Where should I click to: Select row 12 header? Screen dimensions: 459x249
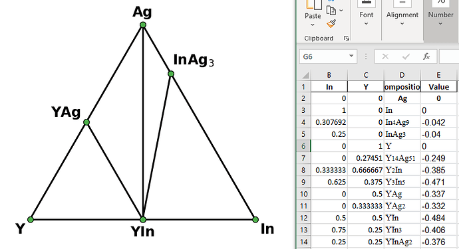tap(303, 218)
